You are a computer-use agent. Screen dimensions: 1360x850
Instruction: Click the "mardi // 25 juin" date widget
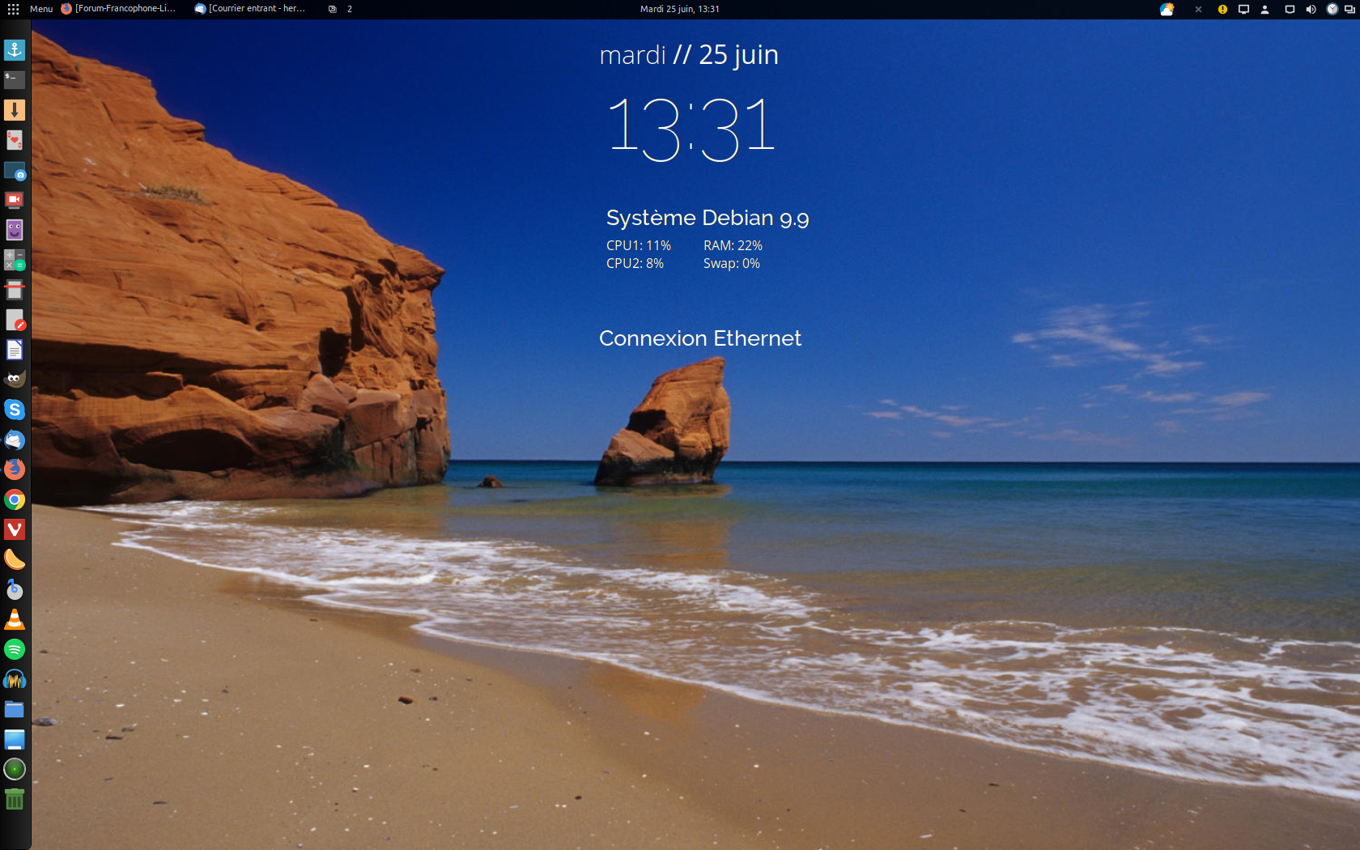(689, 55)
